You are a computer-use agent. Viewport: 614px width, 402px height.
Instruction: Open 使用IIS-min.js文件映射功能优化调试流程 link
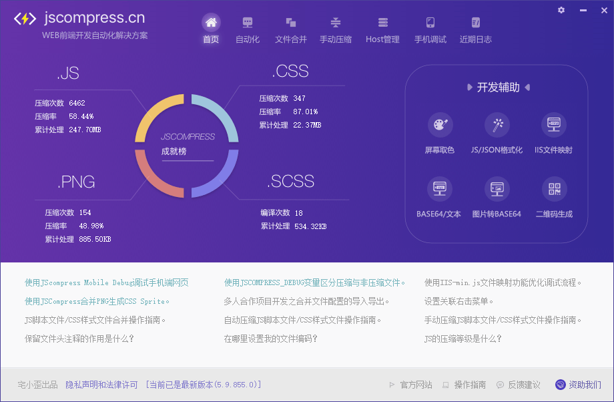[x=503, y=282]
